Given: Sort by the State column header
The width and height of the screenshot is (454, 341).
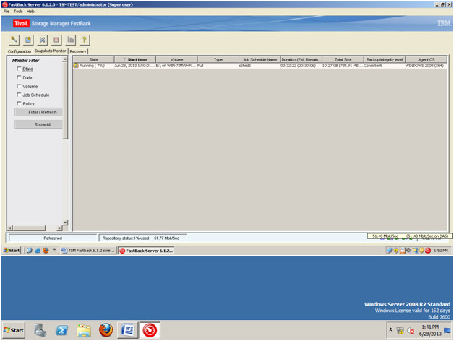Looking at the screenshot, I should click(93, 59).
